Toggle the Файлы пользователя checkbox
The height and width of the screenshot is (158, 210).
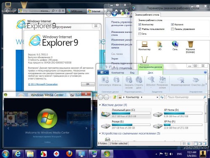click(139, 29)
